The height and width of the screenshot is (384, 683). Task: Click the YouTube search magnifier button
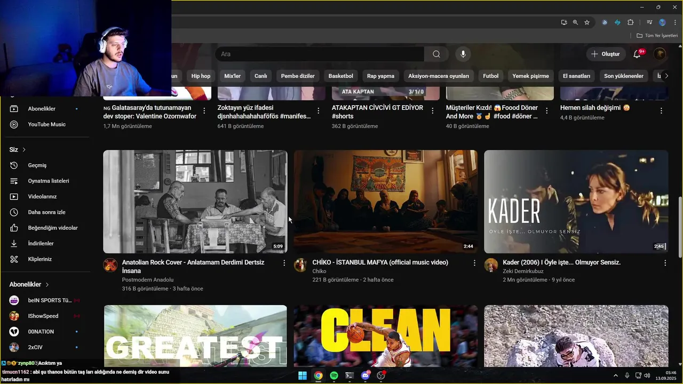[436, 54]
